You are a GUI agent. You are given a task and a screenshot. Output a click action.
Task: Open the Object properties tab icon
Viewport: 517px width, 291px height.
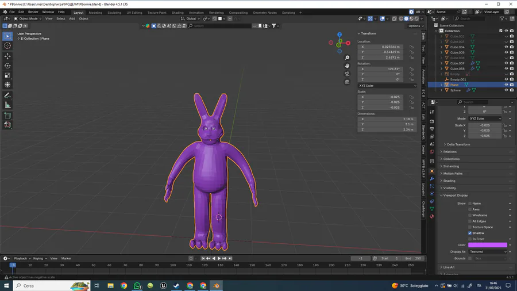click(x=432, y=171)
